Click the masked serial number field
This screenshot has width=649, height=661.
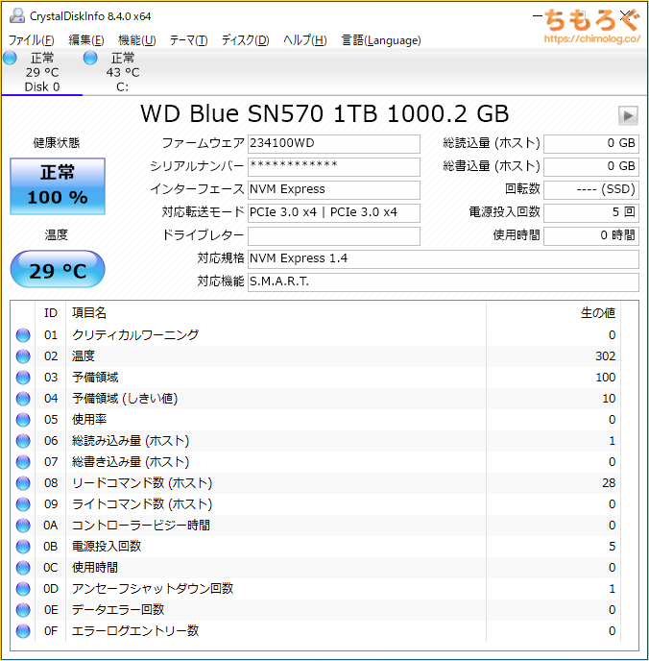pyautogui.click(x=333, y=166)
